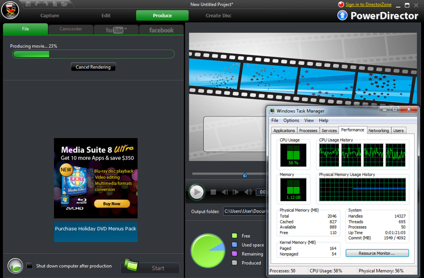The height and width of the screenshot is (278, 424).
Task: Click the Memory gauge showing 1.12 GB
Action: click(x=293, y=189)
